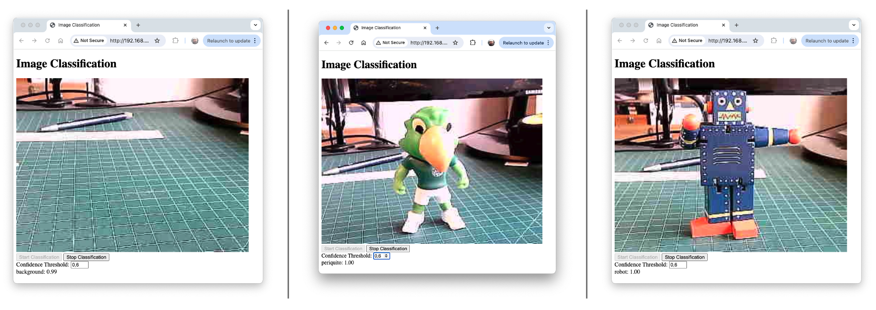Bookmark the page in the background window
The width and height of the screenshot is (876, 310).
tap(157, 41)
